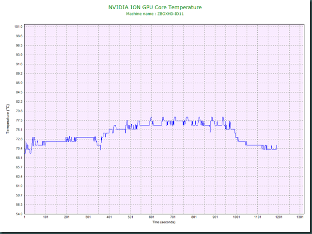Select the 89.2 y-axis value
This screenshot has width=312, height=234.
[x=19, y=73]
